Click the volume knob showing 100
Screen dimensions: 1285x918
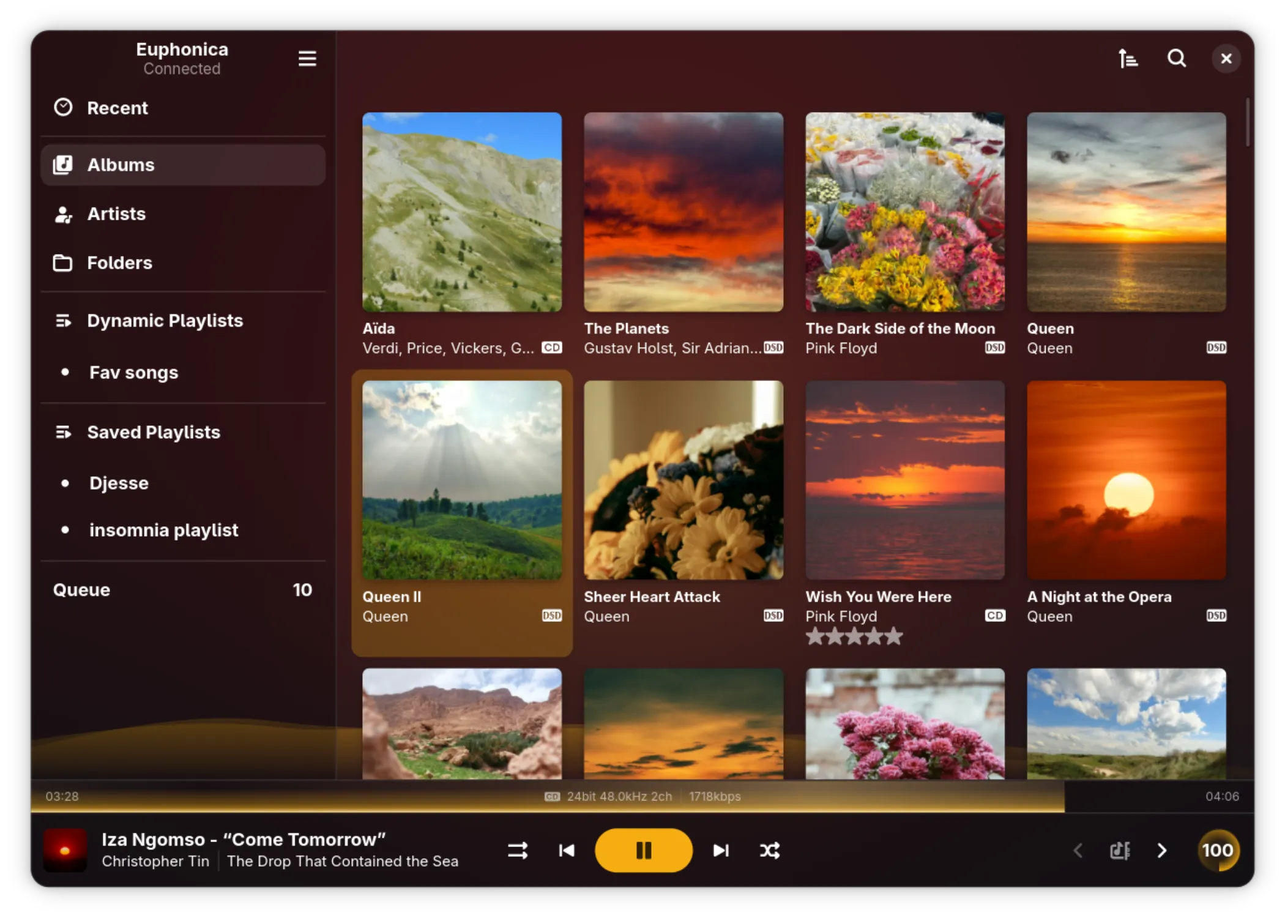(x=1218, y=851)
